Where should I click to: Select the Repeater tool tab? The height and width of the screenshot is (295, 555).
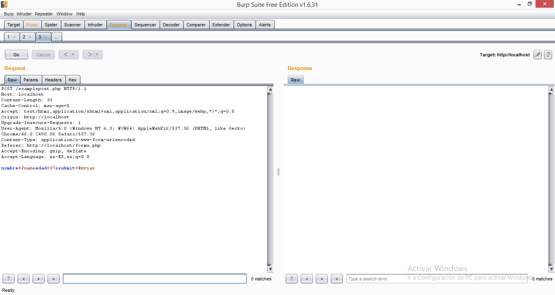pos(119,25)
